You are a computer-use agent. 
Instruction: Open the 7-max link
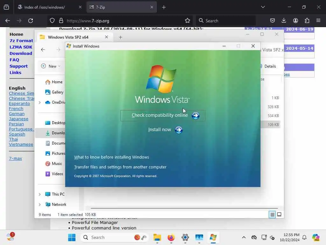(15, 158)
